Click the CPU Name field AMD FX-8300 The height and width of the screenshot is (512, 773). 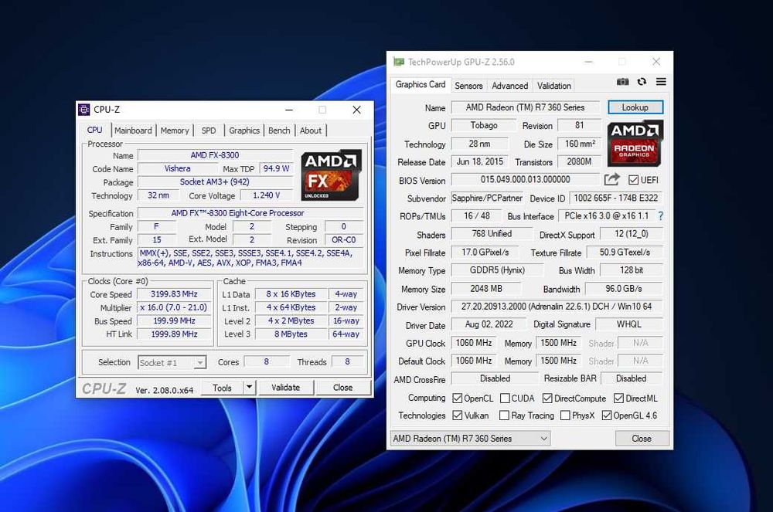[x=215, y=155]
